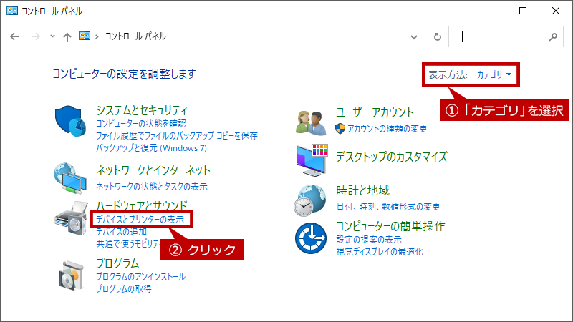Open ネットワークの状態とタスクの表示 link
Image resolution: width=573 pixels, height=322 pixels.
pos(152,187)
